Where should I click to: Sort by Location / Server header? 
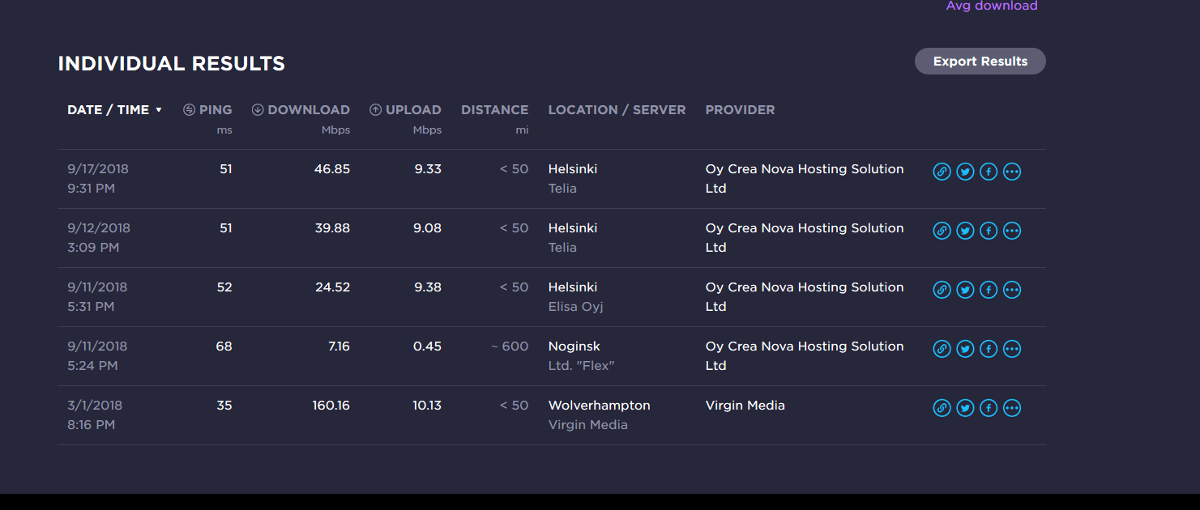pos(617,110)
